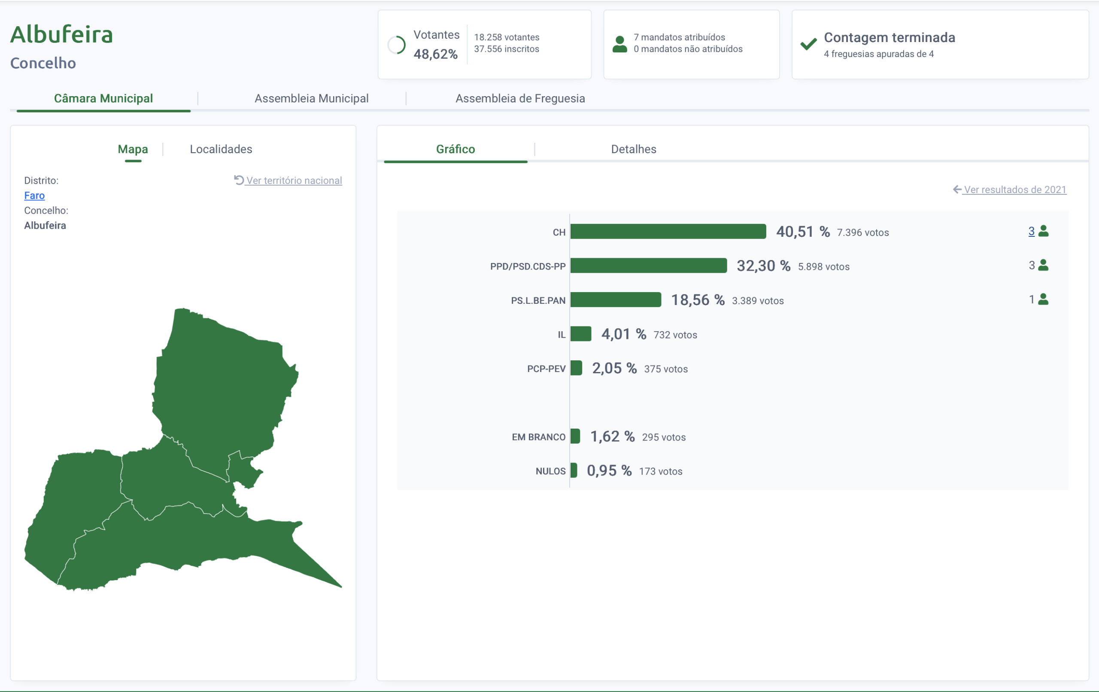Click the undo arrow icon by Ver território nacional

(239, 180)
